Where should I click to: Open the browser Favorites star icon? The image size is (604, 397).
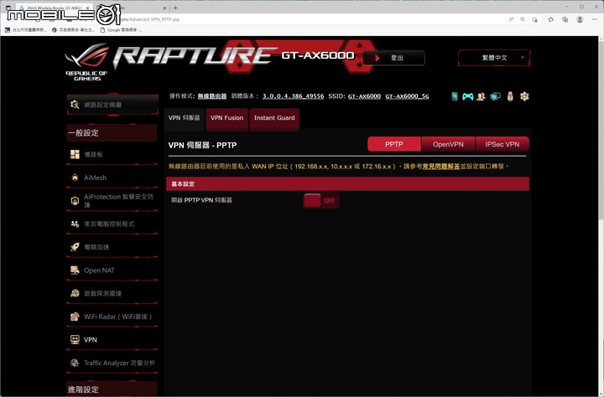[x=551, y=19]
